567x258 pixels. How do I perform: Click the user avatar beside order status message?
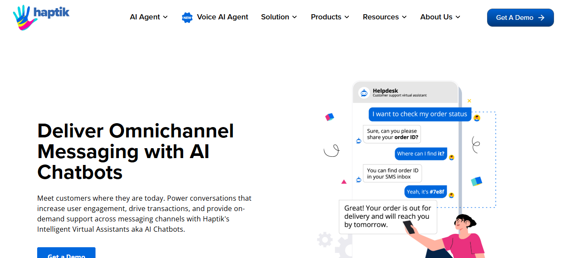coord(477,118)
